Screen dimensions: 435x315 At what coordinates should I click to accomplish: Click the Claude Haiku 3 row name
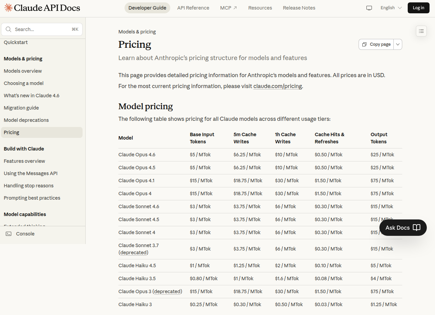coord(135,304)
